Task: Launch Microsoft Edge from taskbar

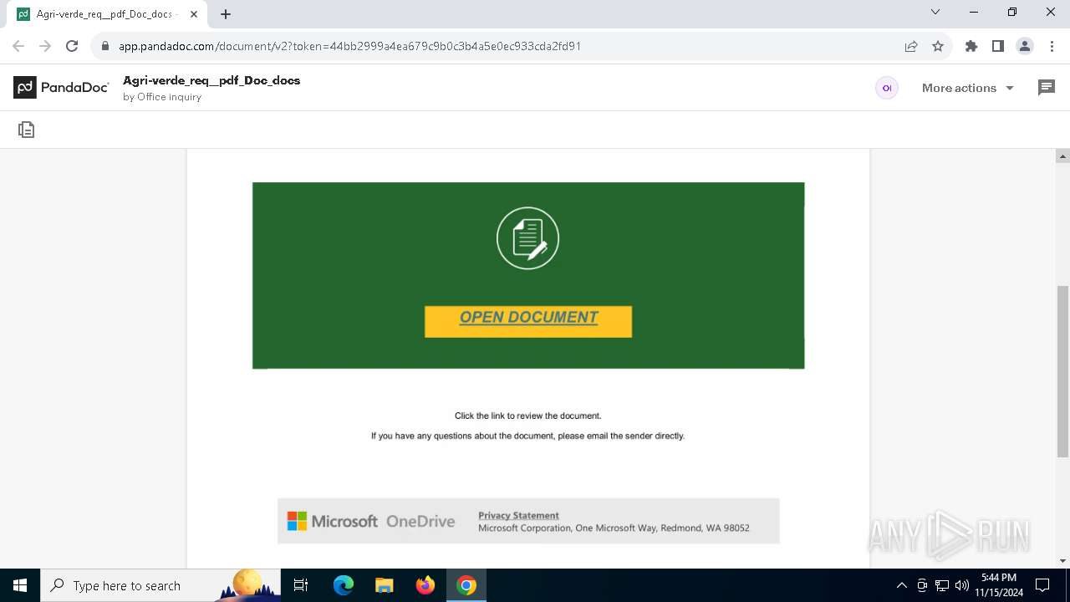Action: pyautogui.click(x=344, y=585)
